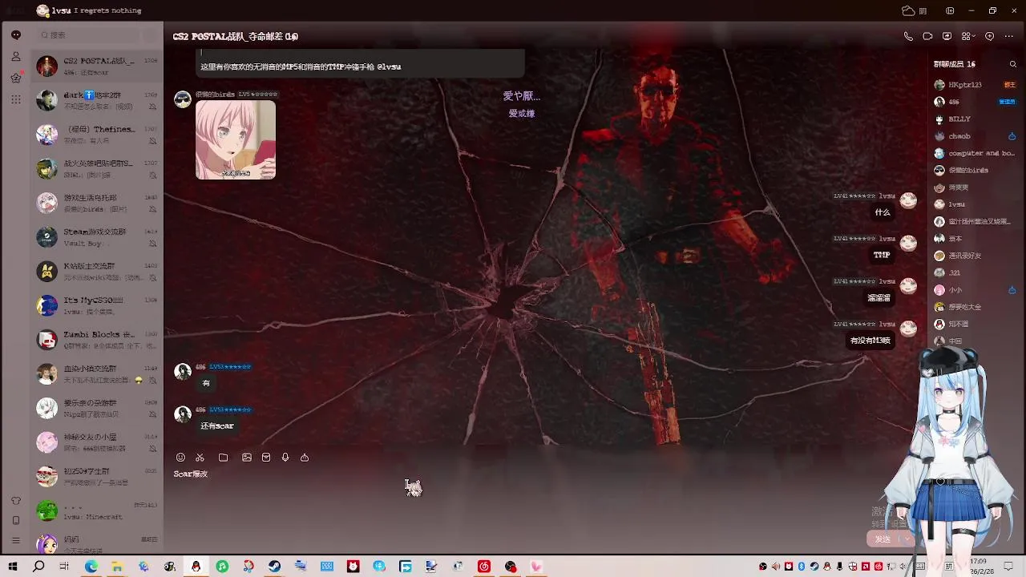The width and height of the screenshot is (1026, 577).
Task: Click avatar of 很懒的birds beside the image message
Action: [x=183, y=99]
